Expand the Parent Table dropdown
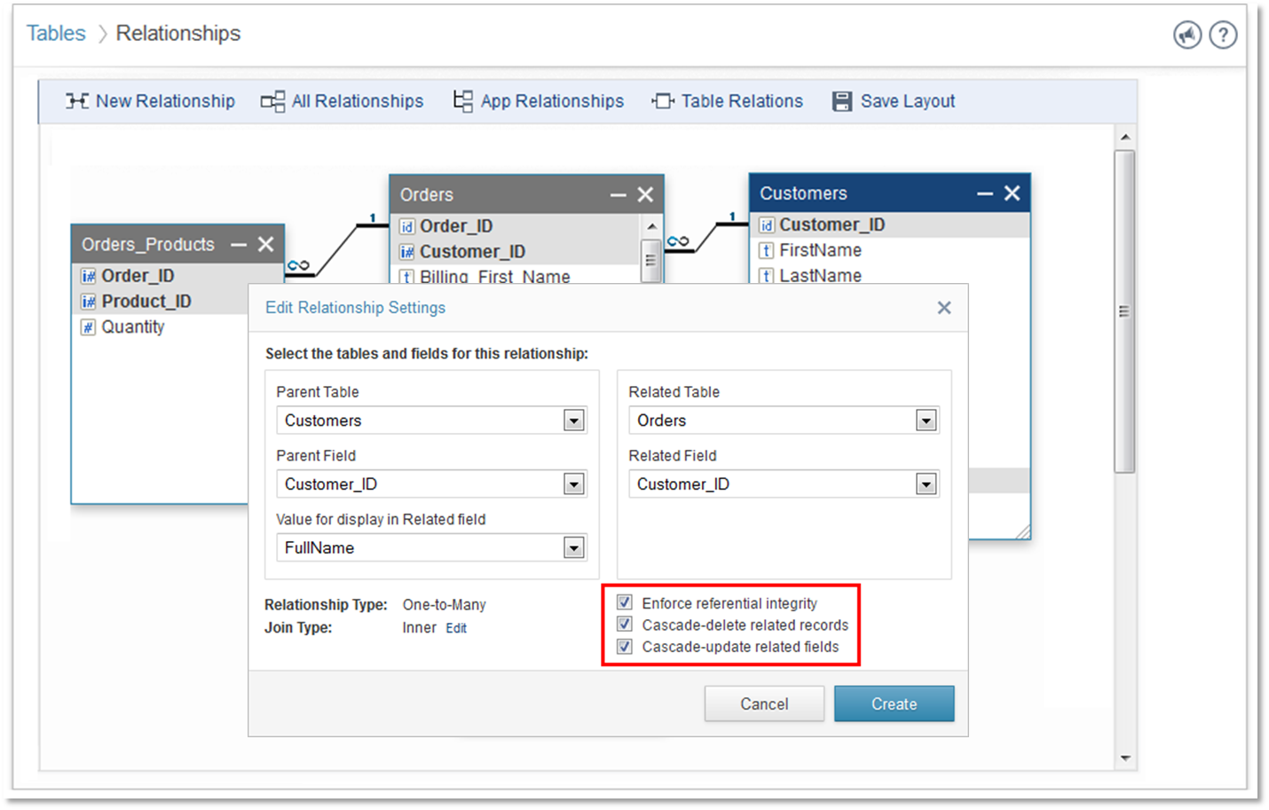Image resolution: width=1269 pixels, height=810 pixels. click(x=573, y=421)
